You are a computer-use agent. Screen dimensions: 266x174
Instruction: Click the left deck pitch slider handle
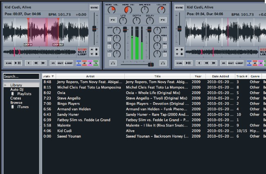pos(94,29)
